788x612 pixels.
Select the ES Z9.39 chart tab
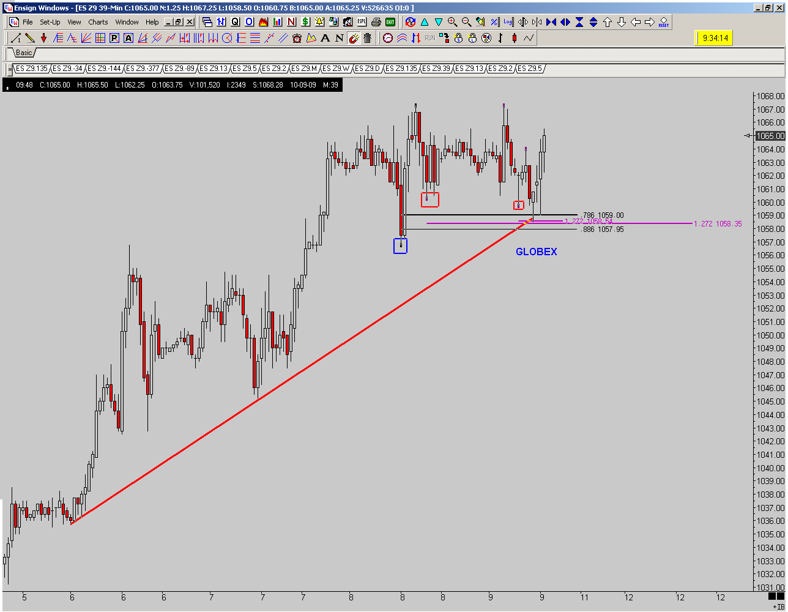tap(436, 69)
